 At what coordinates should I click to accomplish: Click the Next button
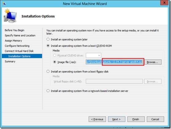click(x=116, y=119)
